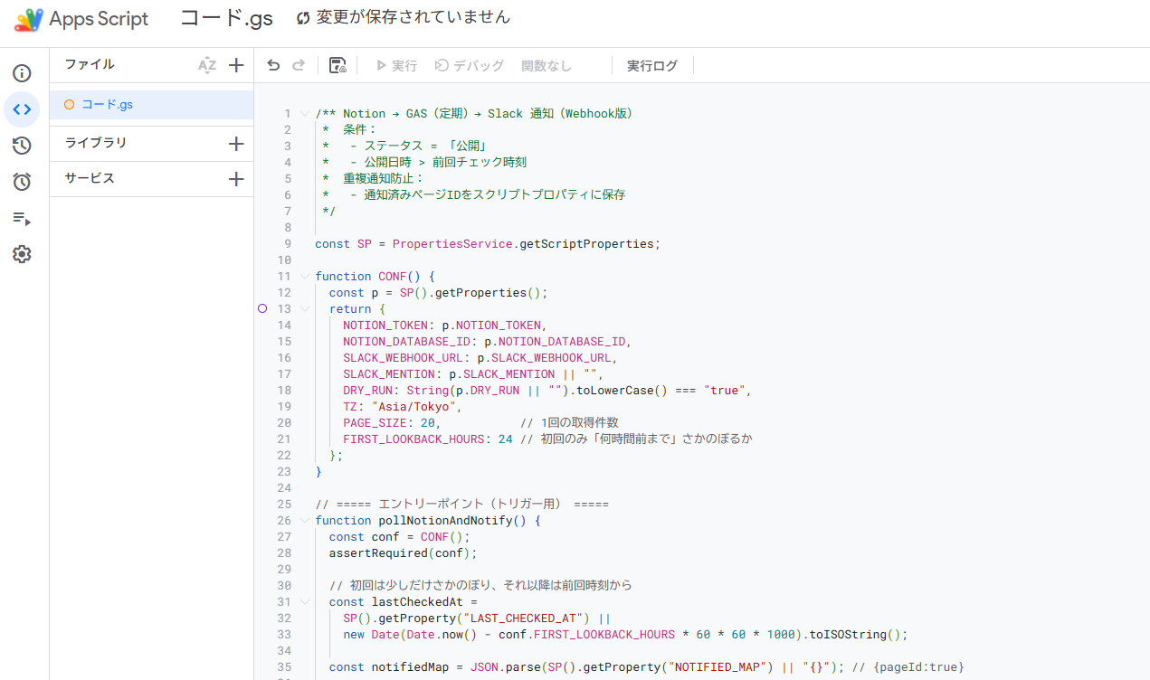Add a library with plus icon
The height and width of the screenshot is (680, 1150).
236,144
